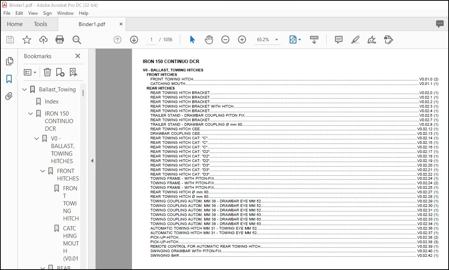Zoom out with minus icon
449x270 pixels.
(x=225, y=40)
